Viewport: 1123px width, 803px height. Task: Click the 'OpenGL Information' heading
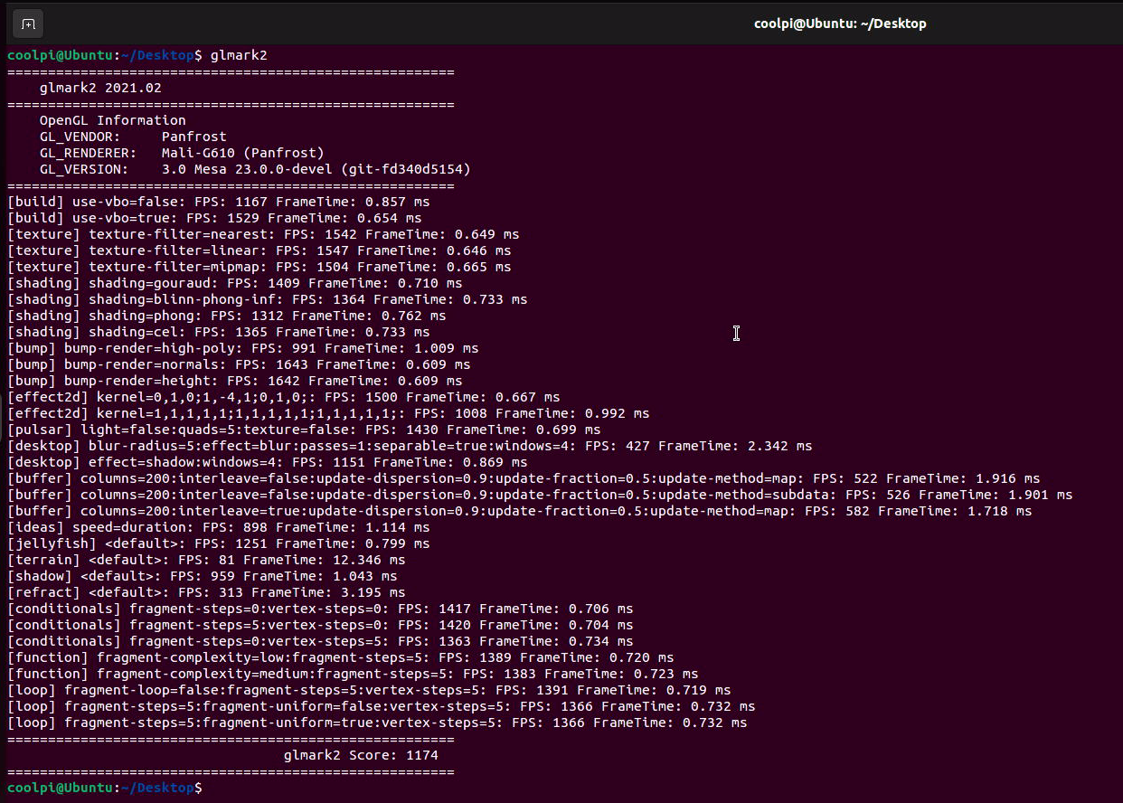pos(113,120)
